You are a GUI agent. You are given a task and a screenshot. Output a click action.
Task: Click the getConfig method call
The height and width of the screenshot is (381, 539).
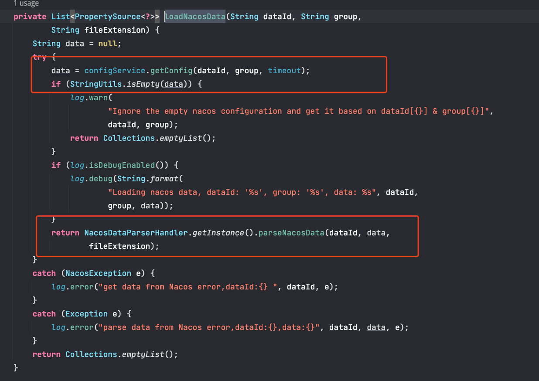point(171,71)
